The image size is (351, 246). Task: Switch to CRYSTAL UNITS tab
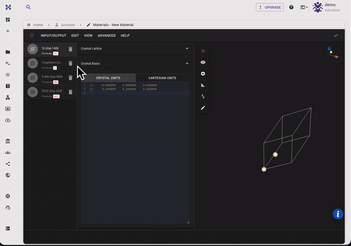tap(108, 78)
